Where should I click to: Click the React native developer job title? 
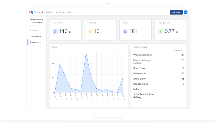click(x=37, y=21)
